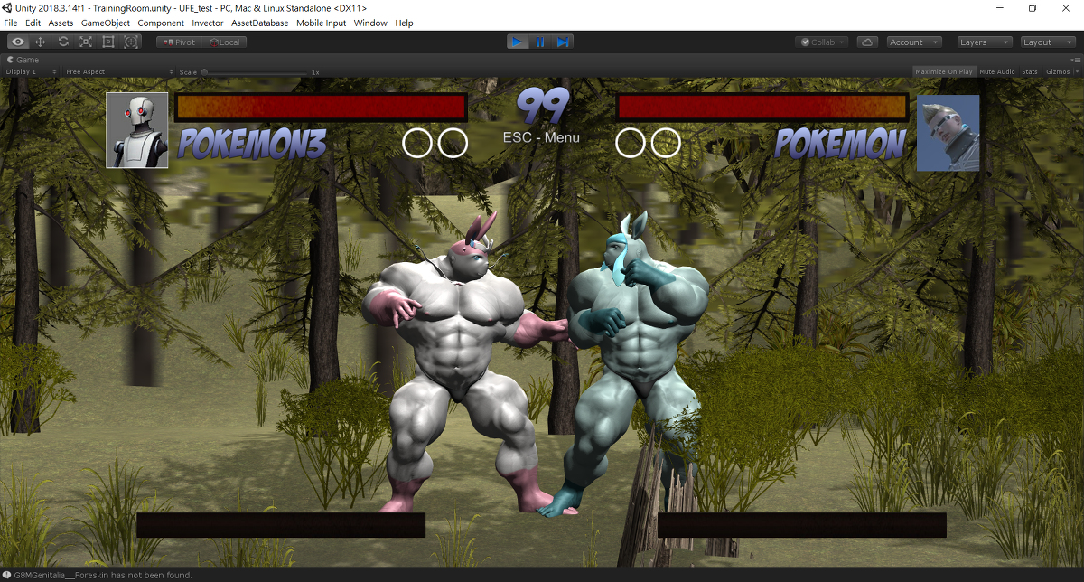Open the GameObject menu
This screenshot has width=1084, height=582.
[106, 23]
